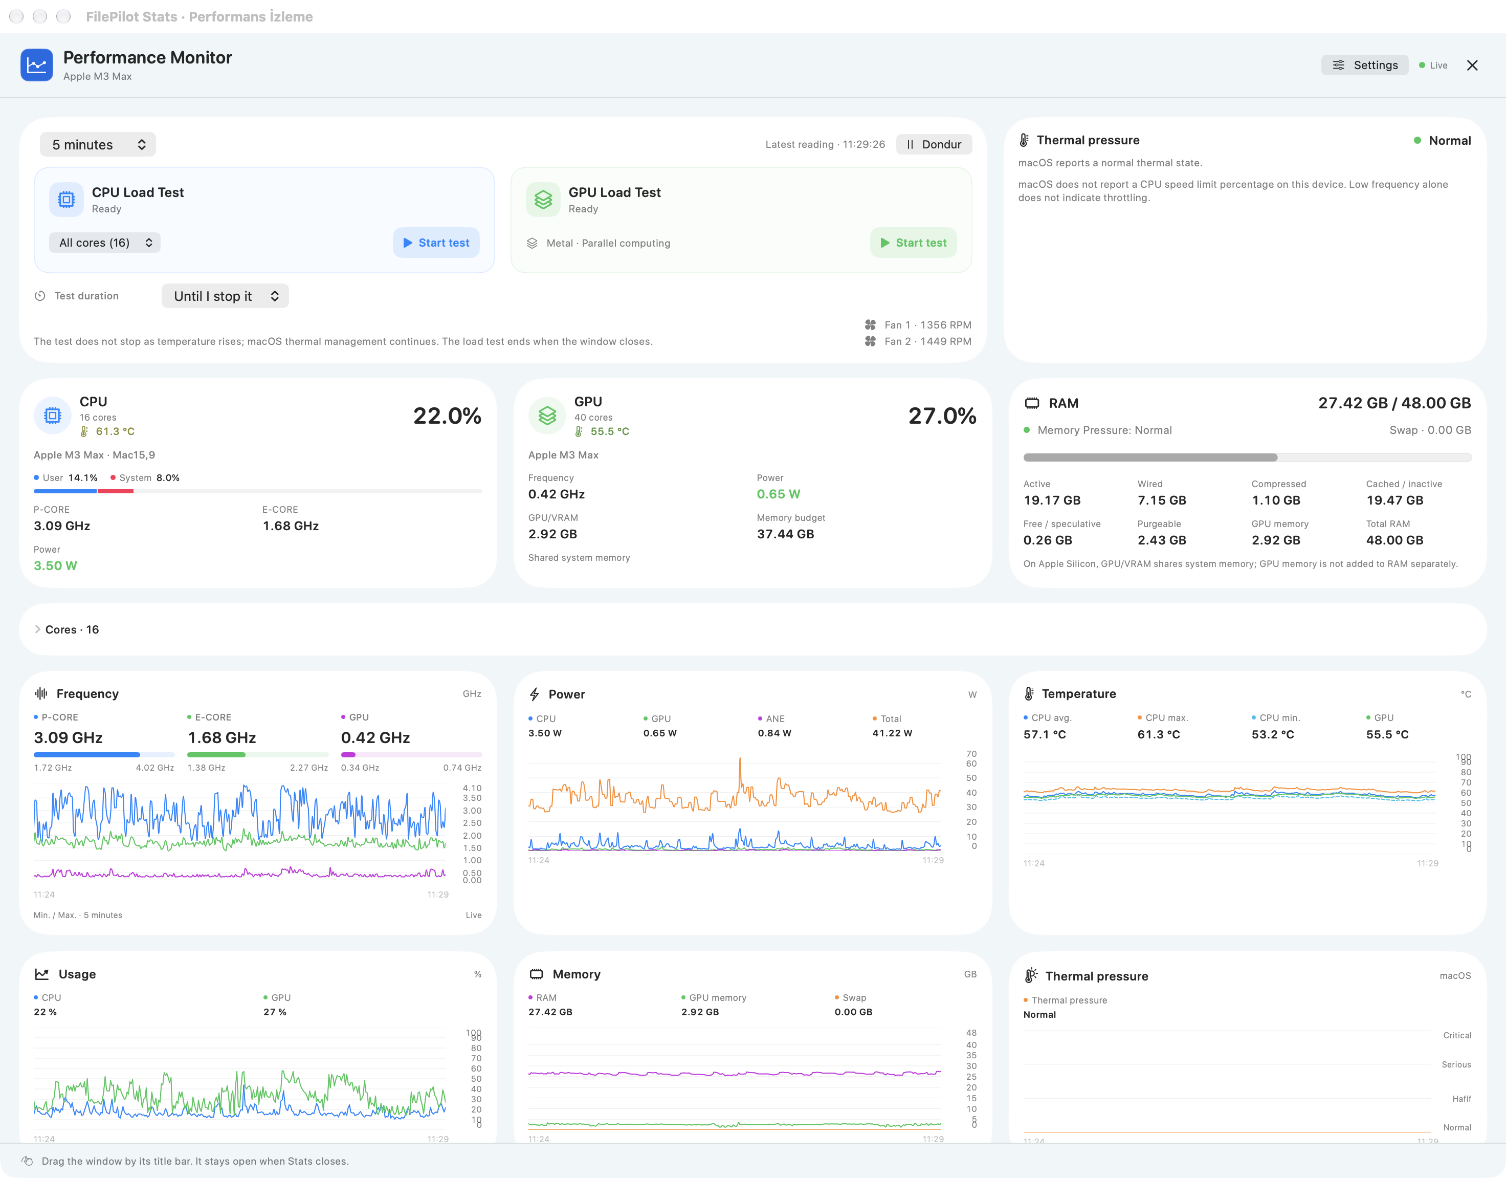Expand the Cores · 16 section
This screenshot has height=1178, width=1506.
[66, 630]
